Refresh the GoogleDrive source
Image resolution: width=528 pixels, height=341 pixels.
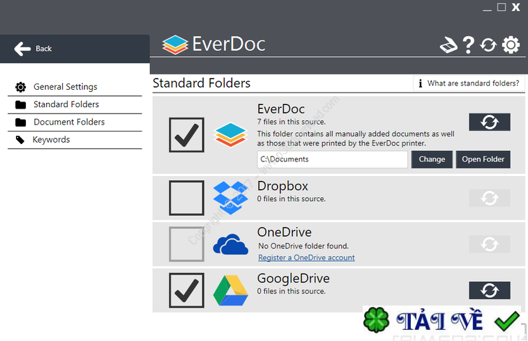click(490, 290)
